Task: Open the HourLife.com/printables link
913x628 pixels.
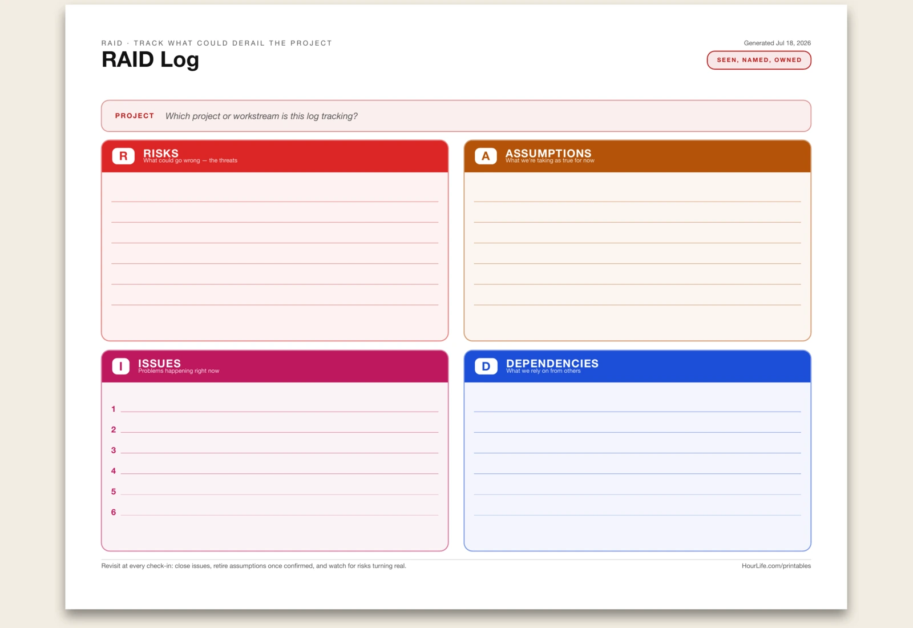Action: 776,566
